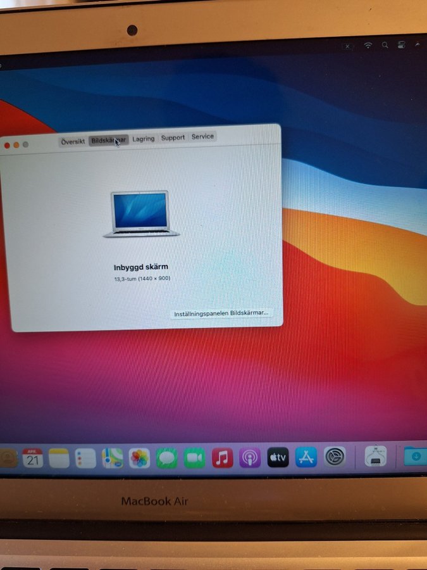Screen dimensions: 427x570
Task: Switch to the Översikt tab
Action: click(x=73, y=141)
